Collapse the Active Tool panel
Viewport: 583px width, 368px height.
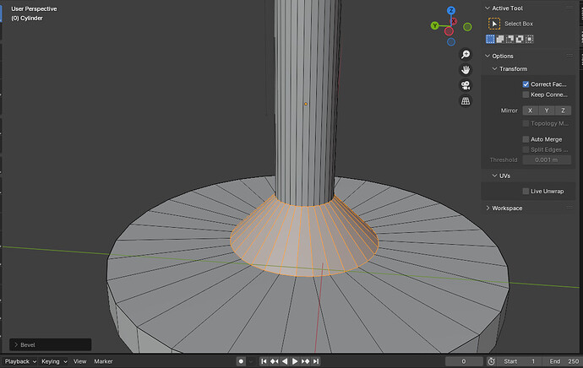pyautogui.click(x=488, y=8)
